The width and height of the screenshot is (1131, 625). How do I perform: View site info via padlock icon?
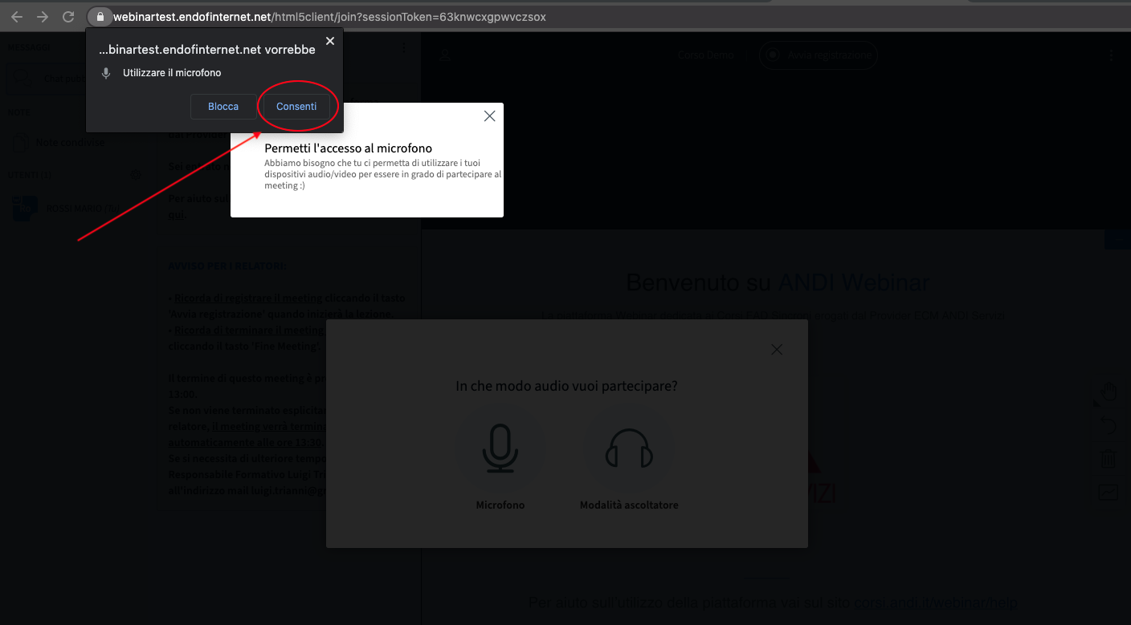[100, 17]
